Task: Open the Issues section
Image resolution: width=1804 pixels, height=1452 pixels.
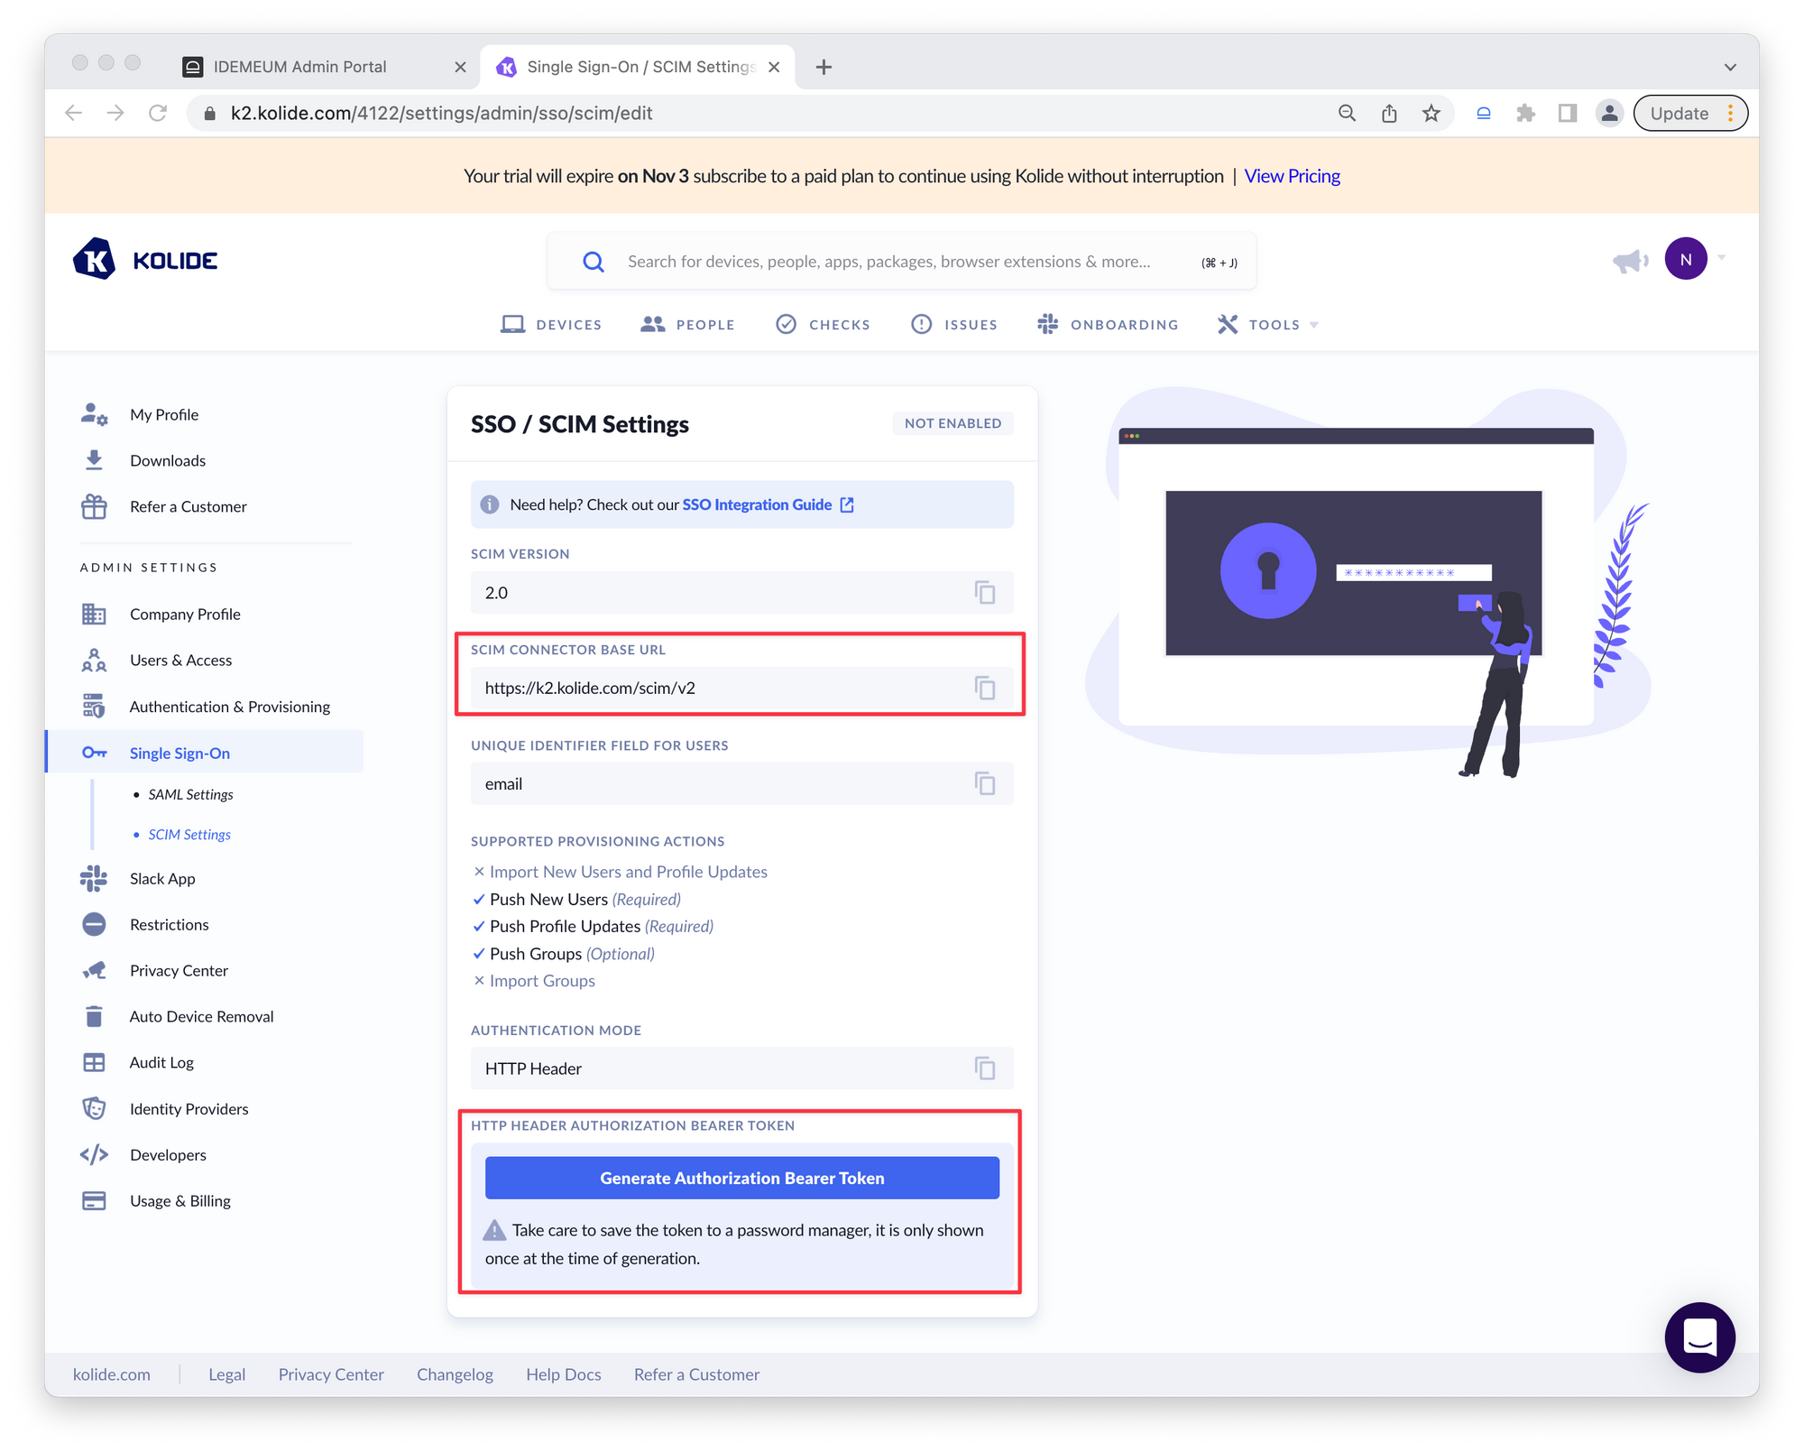Action: coord(953,324)
